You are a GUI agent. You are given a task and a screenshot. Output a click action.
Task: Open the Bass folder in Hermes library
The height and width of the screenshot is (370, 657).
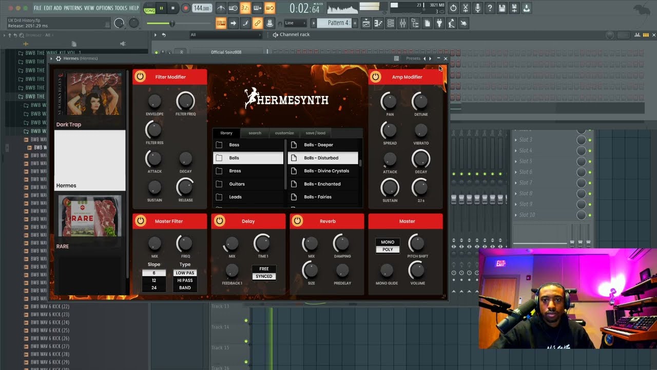248,145
